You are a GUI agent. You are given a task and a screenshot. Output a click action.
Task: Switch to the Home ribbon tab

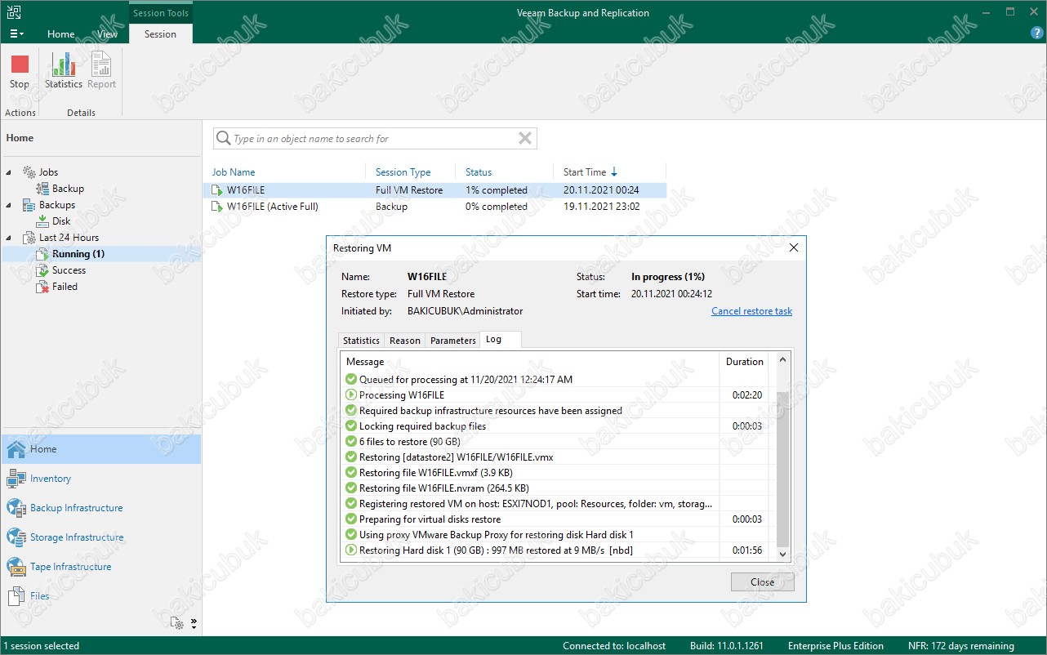coord(61,34)
